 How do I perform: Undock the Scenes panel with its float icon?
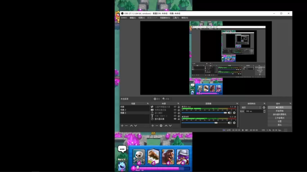(148, 104)
